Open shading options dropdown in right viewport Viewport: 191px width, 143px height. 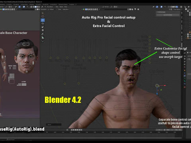pos(179,7)
